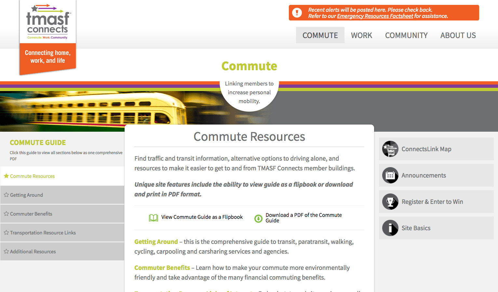Click the ConnectsLink Map round icon
The width and height of the screenshot is (498, 292).
(x=390, y=149)
